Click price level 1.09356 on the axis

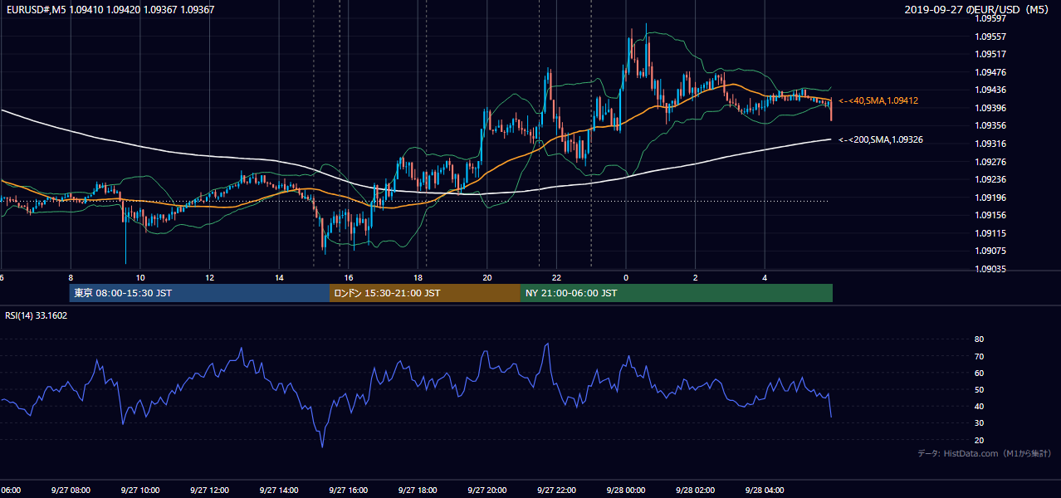click(x=990, y=125)
